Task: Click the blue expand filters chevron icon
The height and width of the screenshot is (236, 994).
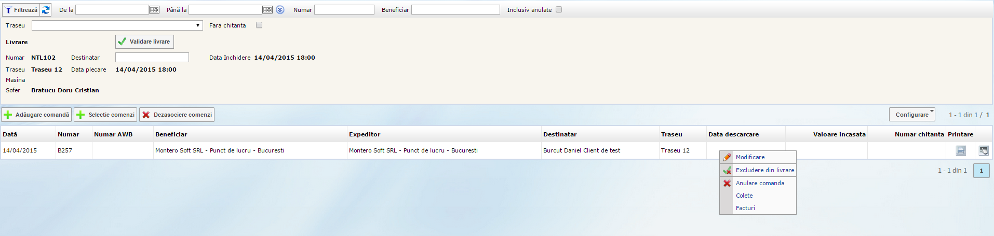Action: [280, 10]
